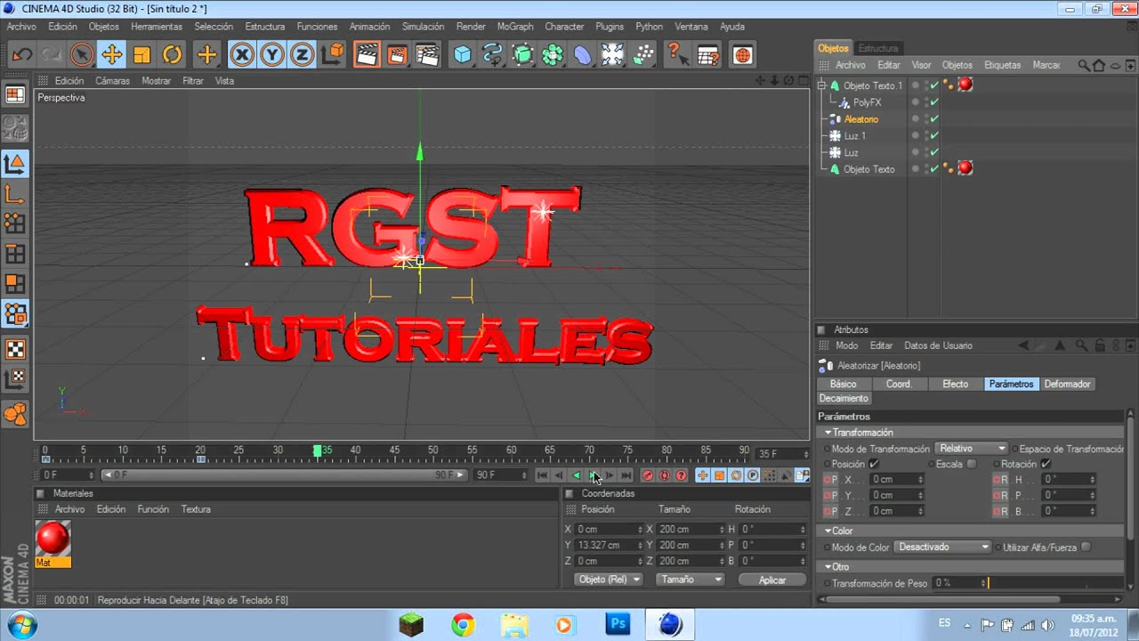Open Modo de Transformación Relativo dropdown
The image size is (1139, 641).
pos(972,449)
